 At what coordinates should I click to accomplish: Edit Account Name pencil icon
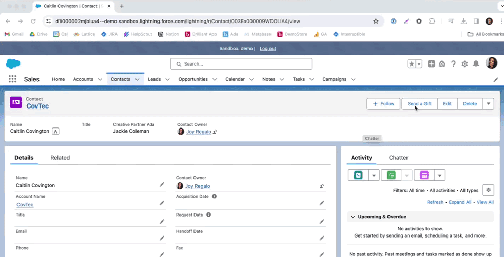click(162, 203)
